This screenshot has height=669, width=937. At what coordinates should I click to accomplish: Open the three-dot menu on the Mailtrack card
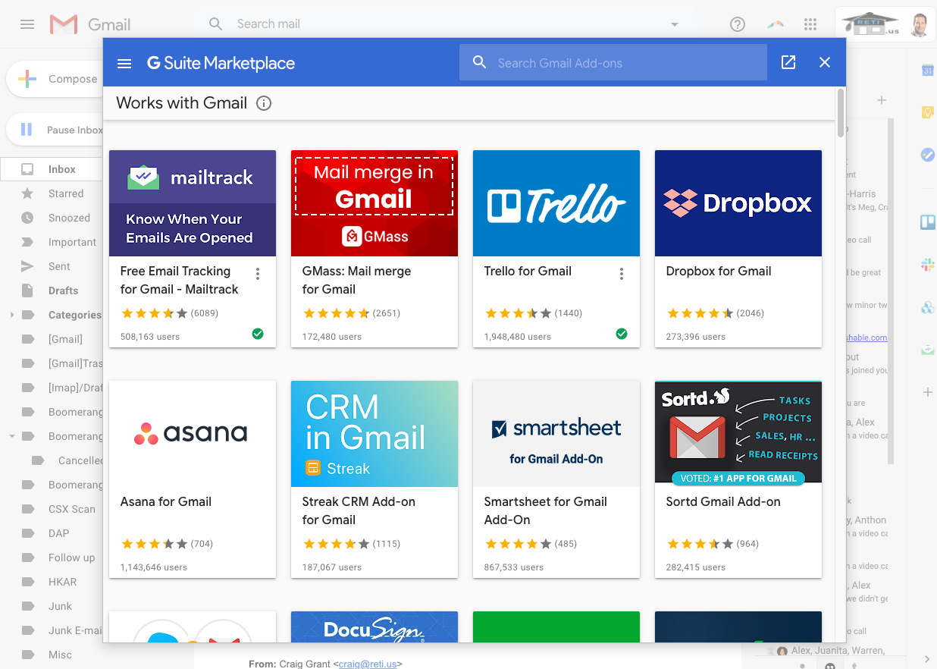coord(258,273)
